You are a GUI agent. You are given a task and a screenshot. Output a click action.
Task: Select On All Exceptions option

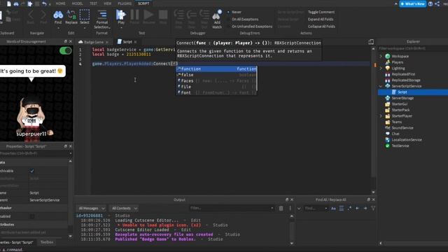[x=243, y=19]
